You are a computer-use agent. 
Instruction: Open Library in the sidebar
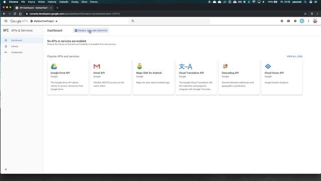click(x=22, y=46)
